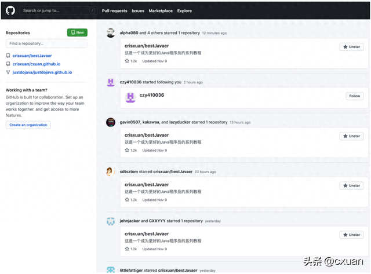This screenshot has width=371, height=274.
Task: Open bestJavaer title in johnjackor's card
Action: click(x=147, y=234)
